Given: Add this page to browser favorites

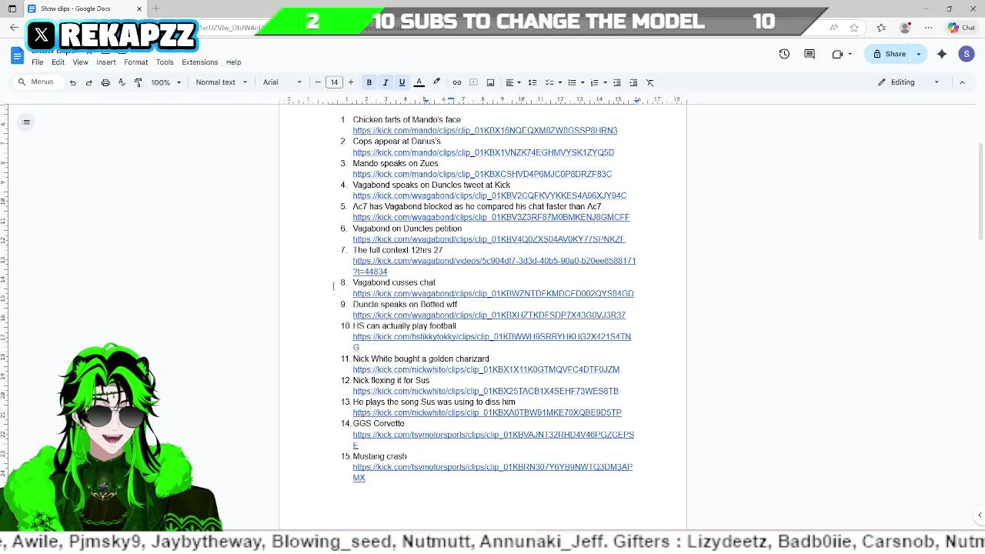Looking at the screenshot, I should click(x=854, y=28).
